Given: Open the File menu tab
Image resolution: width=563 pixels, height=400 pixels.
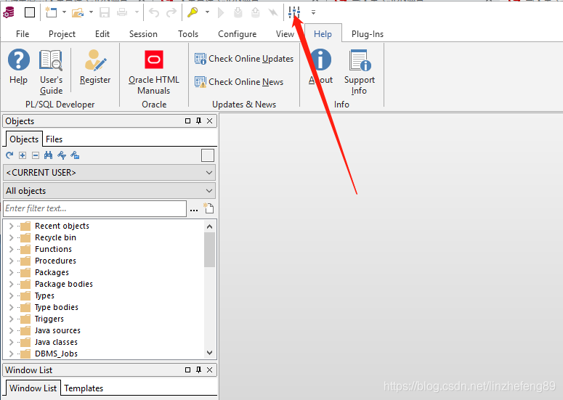Looking at the screenshot, I should pos(23,34).
